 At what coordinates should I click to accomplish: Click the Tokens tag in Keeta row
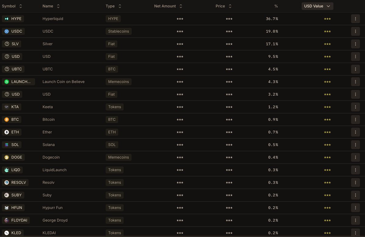click(115, 107)
